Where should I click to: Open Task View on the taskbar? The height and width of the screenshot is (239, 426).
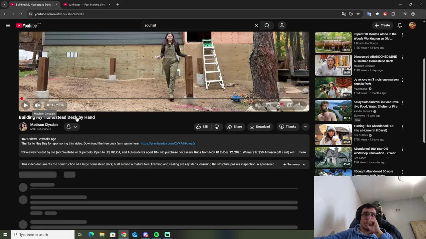point(80,235)
